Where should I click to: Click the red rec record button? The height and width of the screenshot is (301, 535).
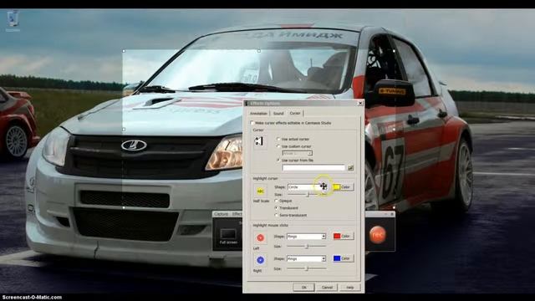pos(377,235)
